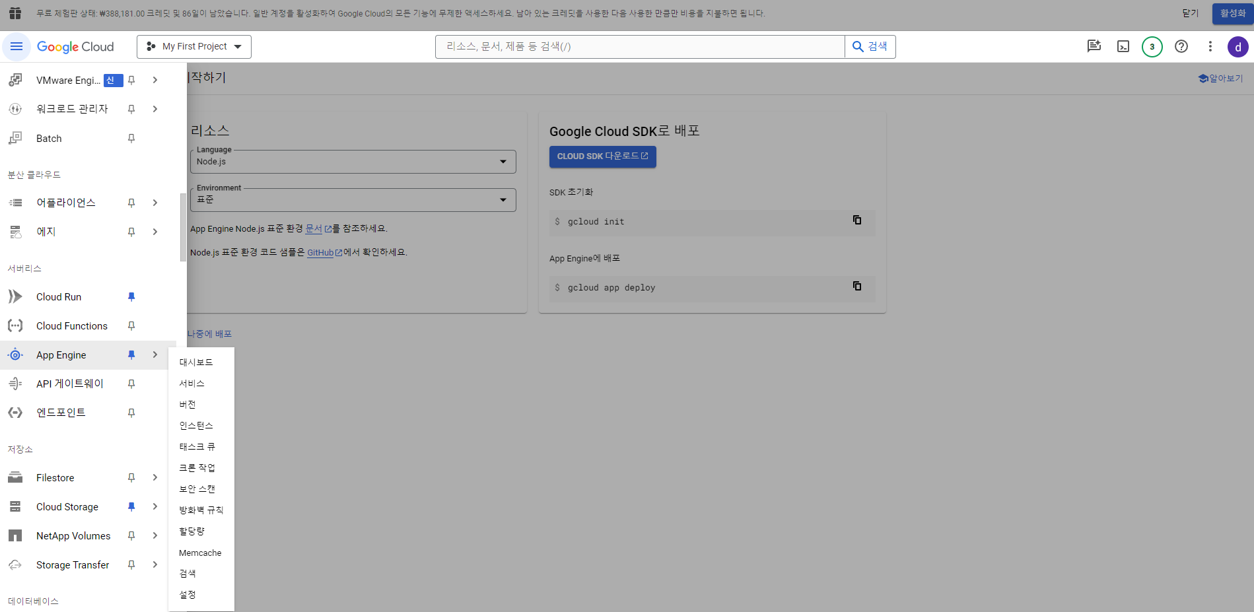
Task: Select 방화벽 규칙 in App Engine submenu
Action: click(201, 510)
